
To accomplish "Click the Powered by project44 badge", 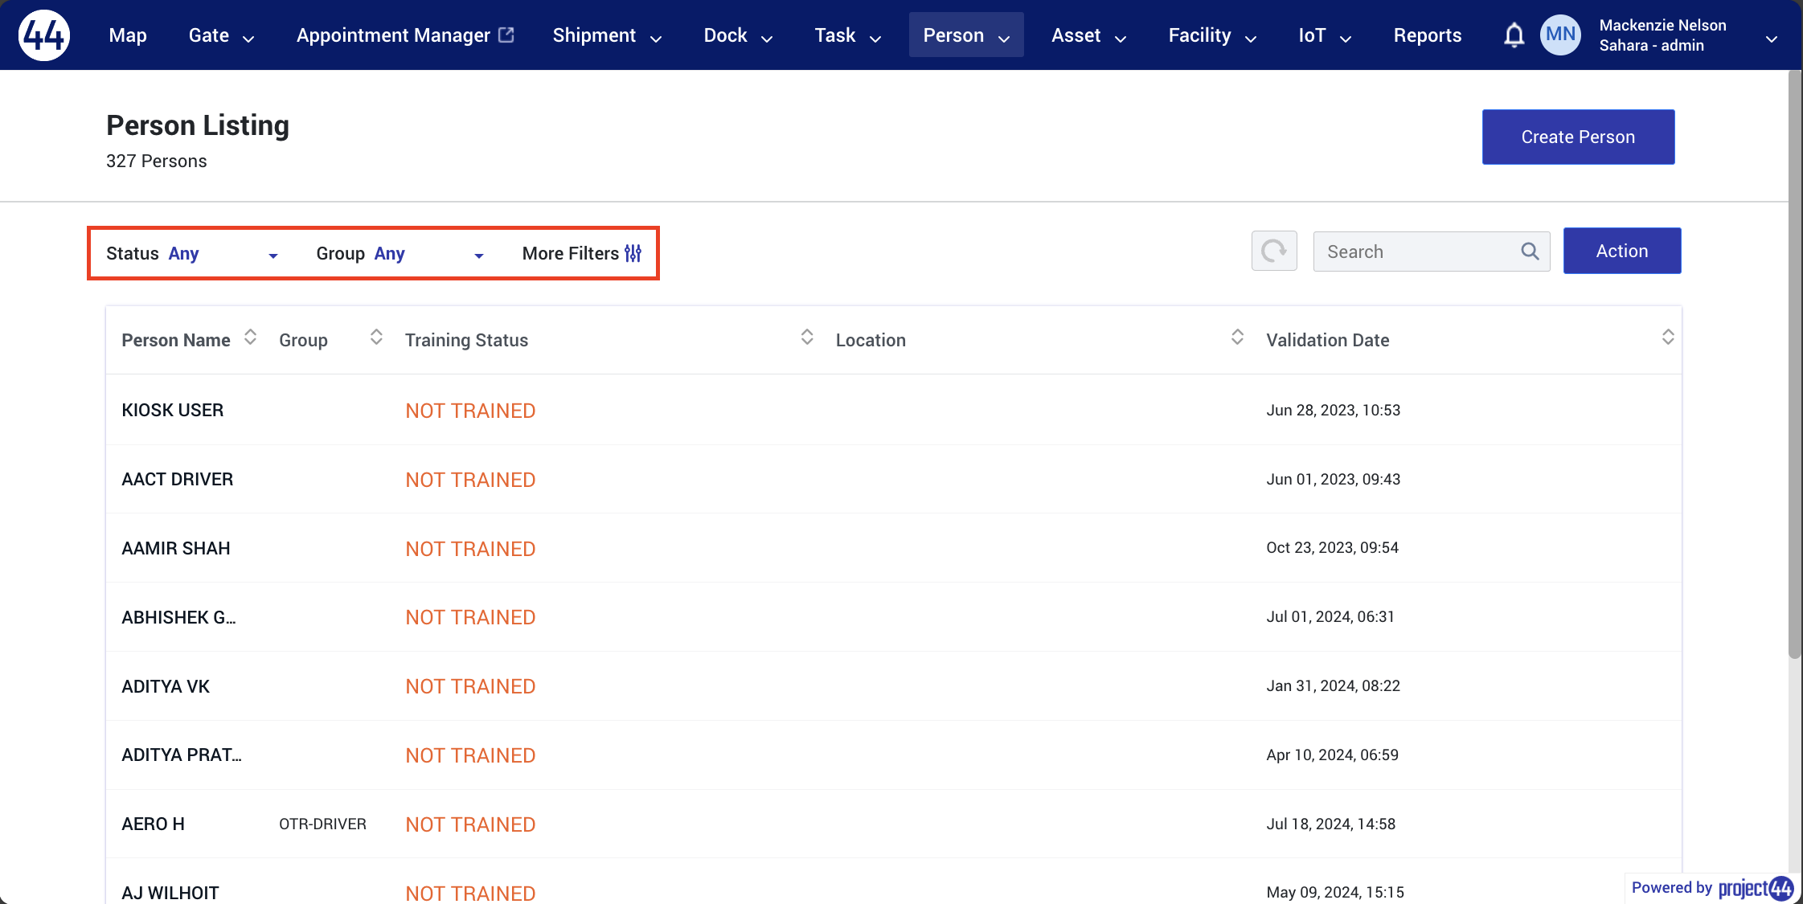I will click(x=1712, y=888).
